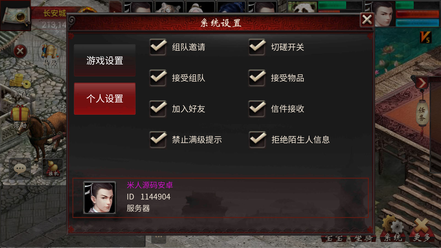Uncheck the 组队邀请 checkbox
This screenshot has width=441, height=248.
point(158,47)
